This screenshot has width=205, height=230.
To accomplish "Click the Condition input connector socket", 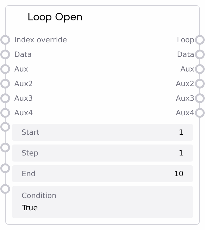I will pos(5,189).
